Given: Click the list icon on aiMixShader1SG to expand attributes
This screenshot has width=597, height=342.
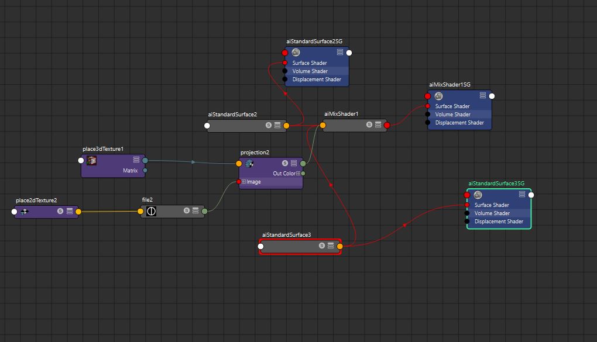Looking at the screenshot, I should [483, 96].
